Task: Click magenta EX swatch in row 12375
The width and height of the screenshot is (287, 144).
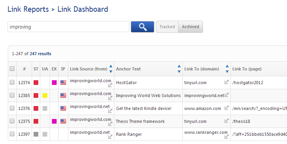Action: point(54,121)
